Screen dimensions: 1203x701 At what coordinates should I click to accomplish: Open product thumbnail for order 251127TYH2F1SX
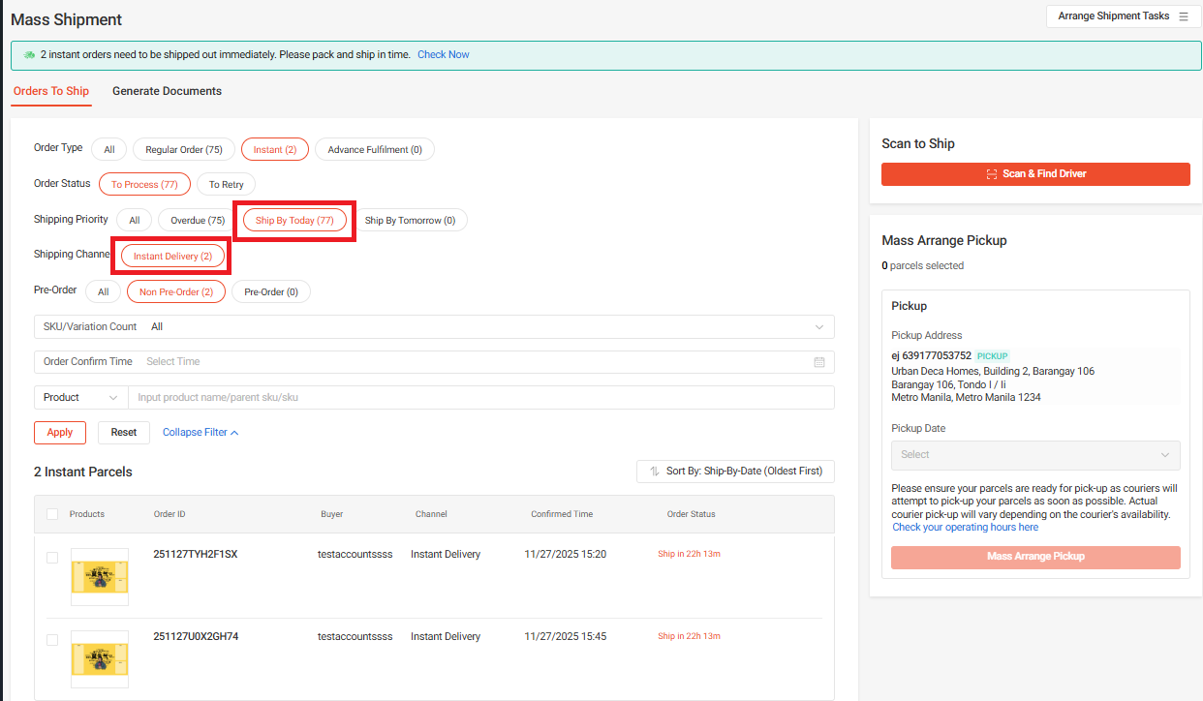tap(100, 577)
